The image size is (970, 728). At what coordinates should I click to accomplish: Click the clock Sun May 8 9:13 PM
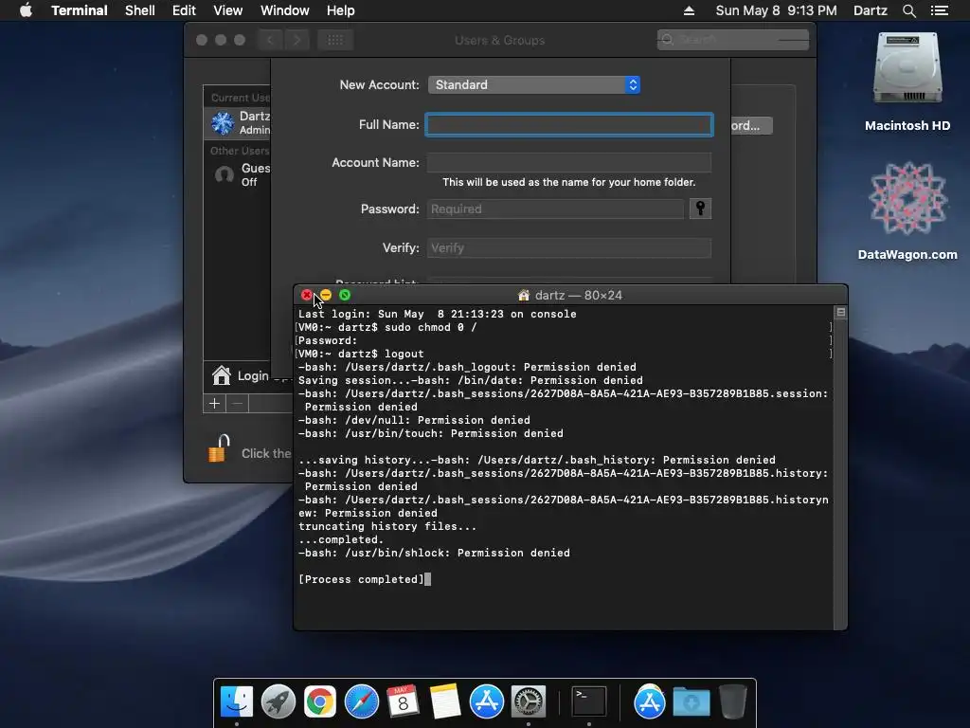coord(776,10)
